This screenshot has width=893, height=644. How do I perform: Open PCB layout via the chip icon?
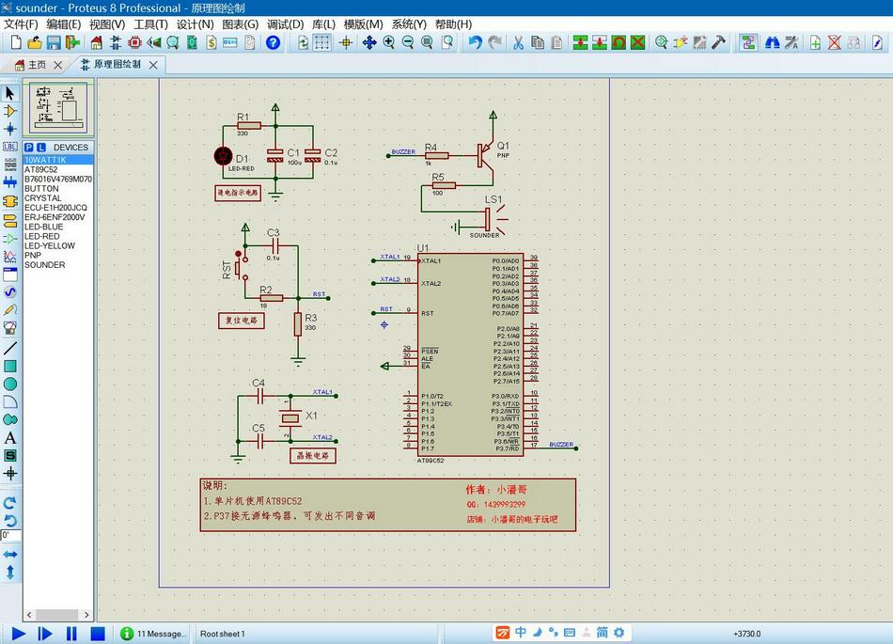point(135,42)
